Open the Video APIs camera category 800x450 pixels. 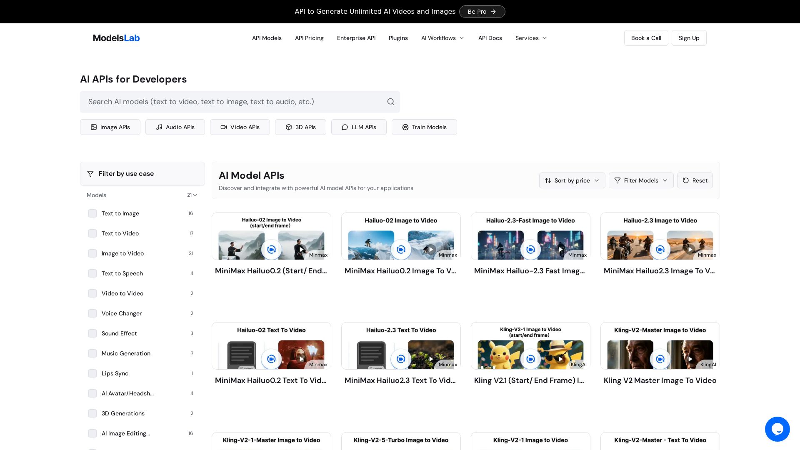coord(240,127)
